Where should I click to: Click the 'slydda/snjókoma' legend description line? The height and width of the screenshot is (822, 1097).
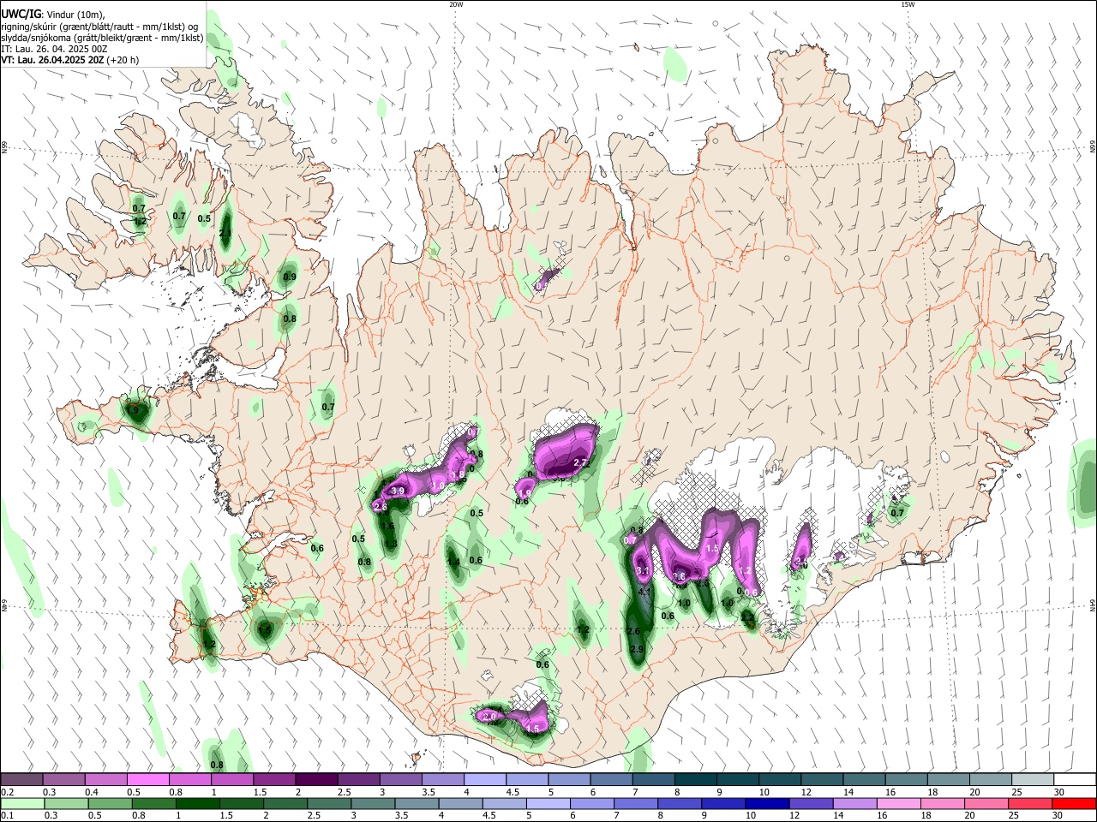click(x=102, y=37)
